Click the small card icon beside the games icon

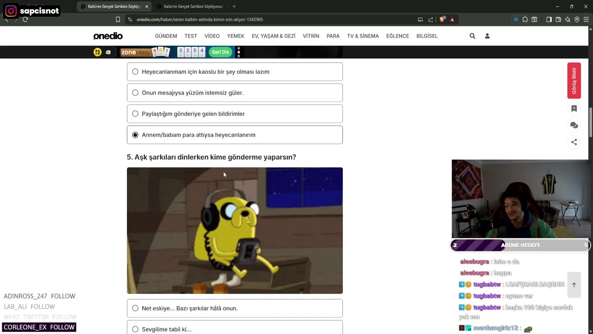[108, 52]
